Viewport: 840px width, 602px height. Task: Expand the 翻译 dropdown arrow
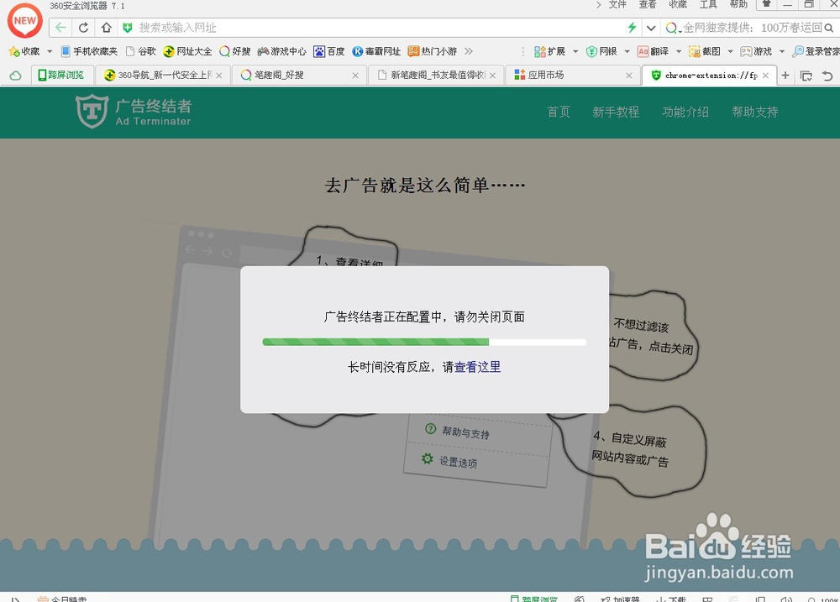tap(678, 51)
